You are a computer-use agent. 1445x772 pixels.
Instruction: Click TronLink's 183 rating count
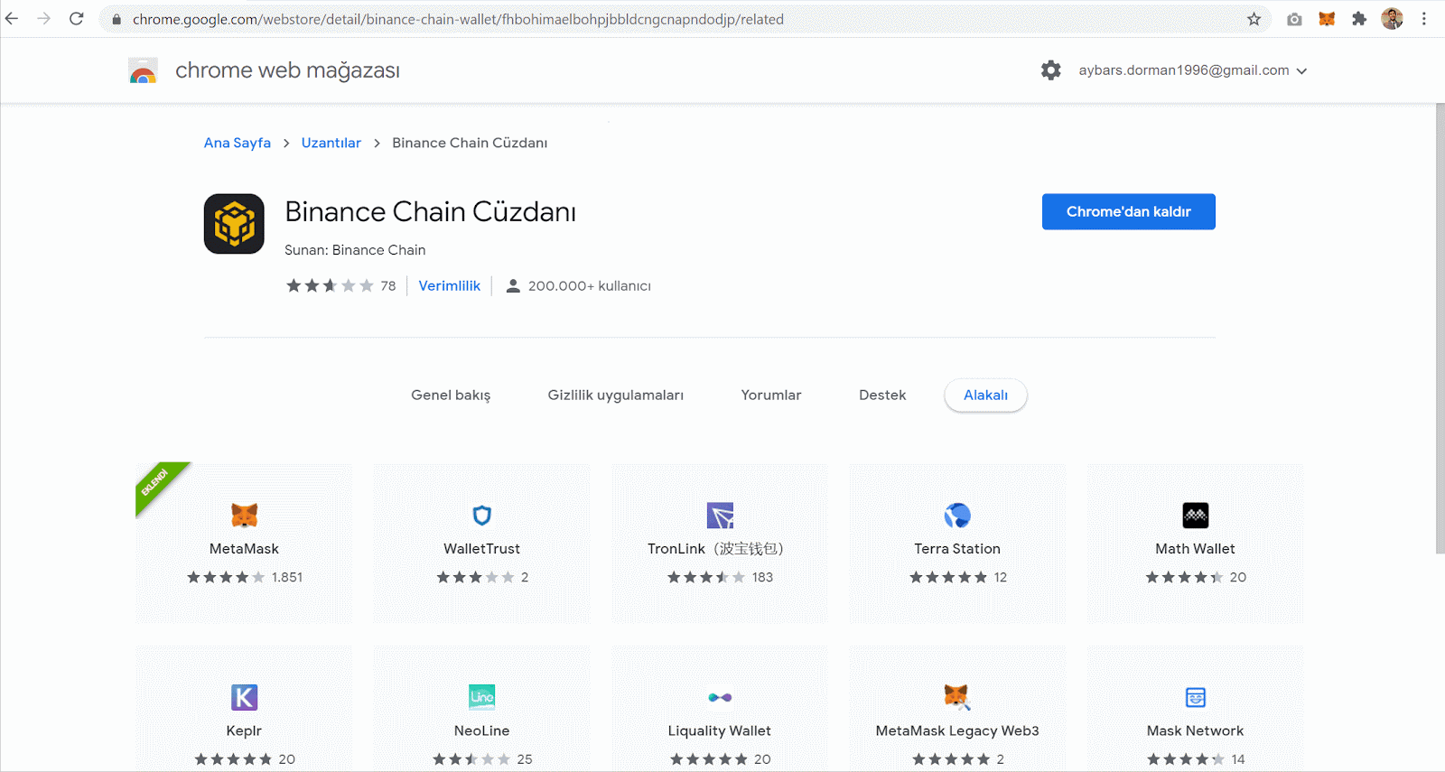[x=762, y=578]
